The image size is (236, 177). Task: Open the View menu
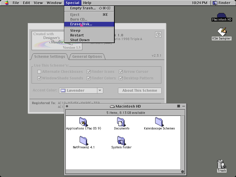pos(38,3)
